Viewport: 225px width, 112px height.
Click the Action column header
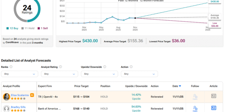click(154, 86)
